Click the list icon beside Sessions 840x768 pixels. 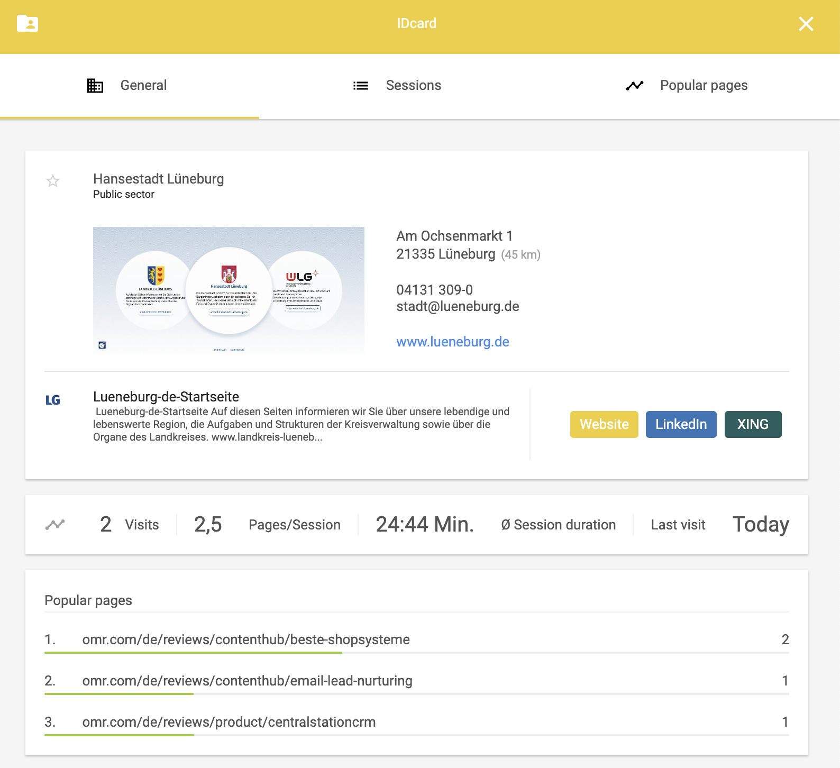pyautogui.click(x=361, y=86)
